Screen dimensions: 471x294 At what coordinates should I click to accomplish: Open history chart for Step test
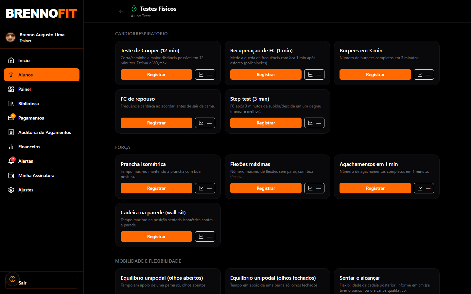[314, 123]
